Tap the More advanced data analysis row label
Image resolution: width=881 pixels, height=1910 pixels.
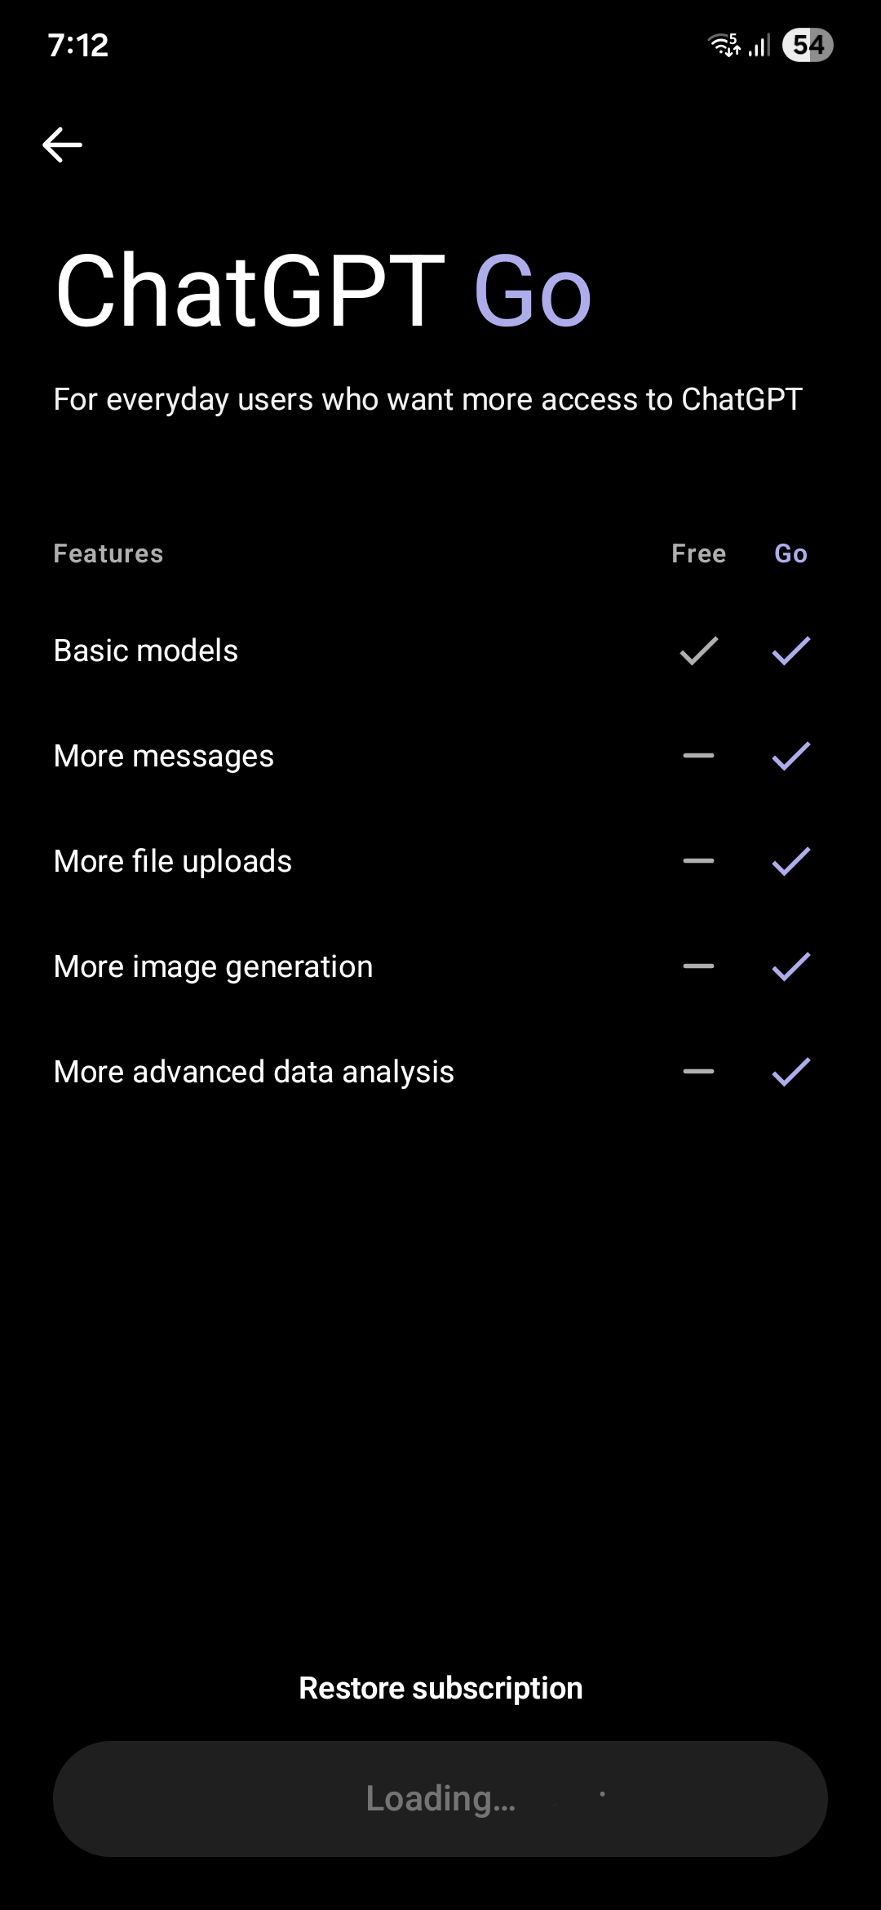(254, 1072)
